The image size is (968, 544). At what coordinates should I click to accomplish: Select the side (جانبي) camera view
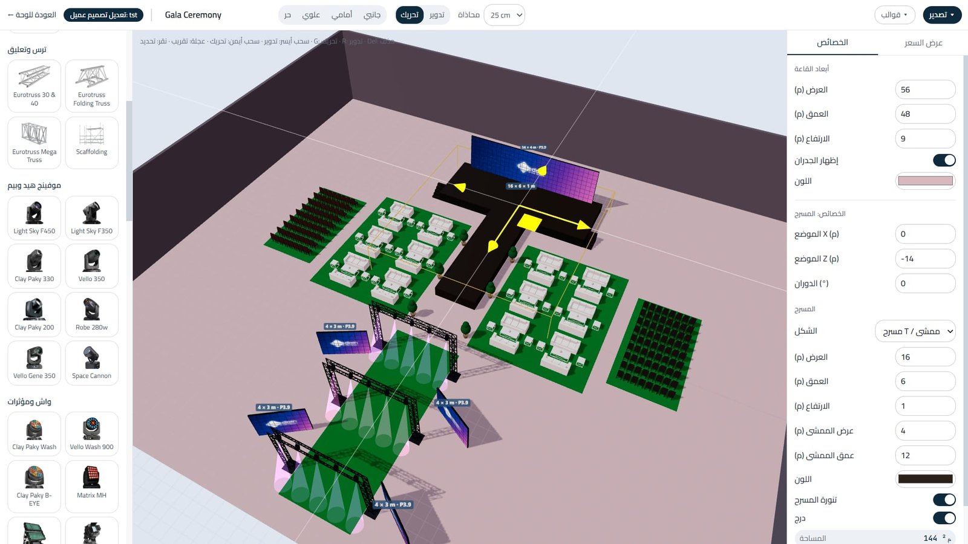[x=372, y=15]
